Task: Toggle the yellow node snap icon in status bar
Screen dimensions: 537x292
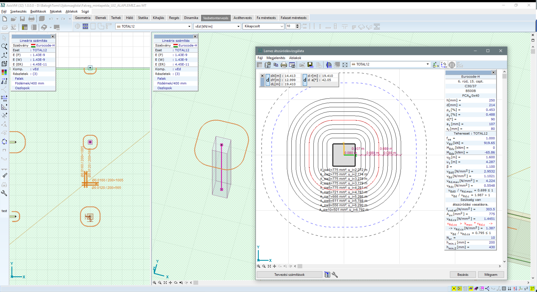Action: pyautogui.click(x=454, y=289)
